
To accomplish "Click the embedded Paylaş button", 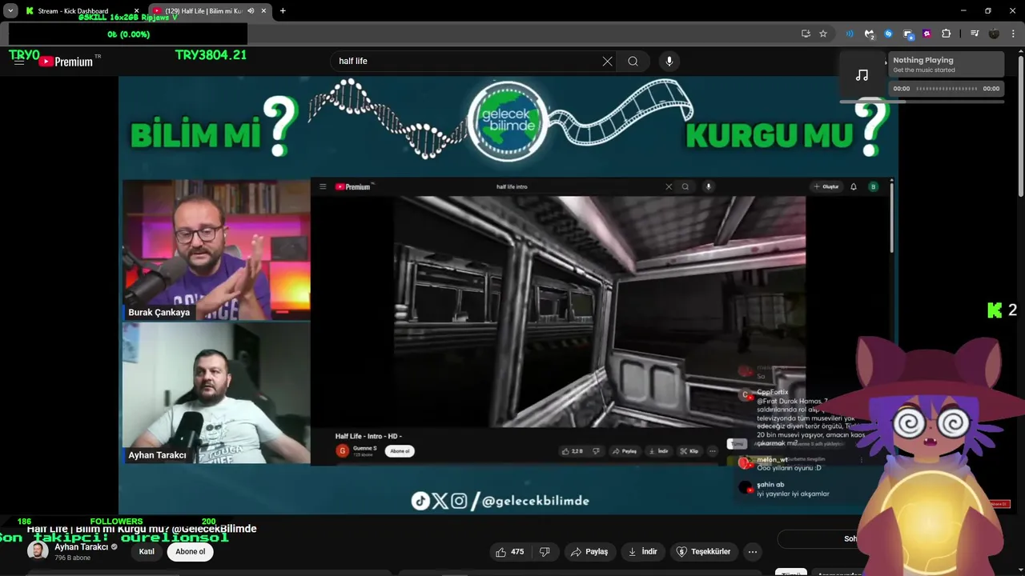I will (625, 451).
